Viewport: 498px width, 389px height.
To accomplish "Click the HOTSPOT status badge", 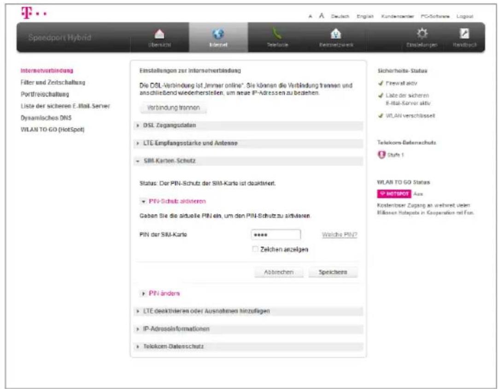I will [x=394, y=194].
